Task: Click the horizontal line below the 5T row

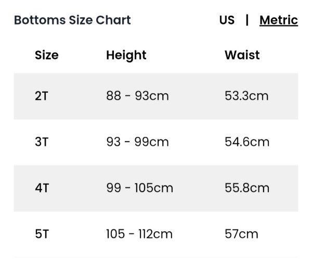Action: tap(156, 257)
